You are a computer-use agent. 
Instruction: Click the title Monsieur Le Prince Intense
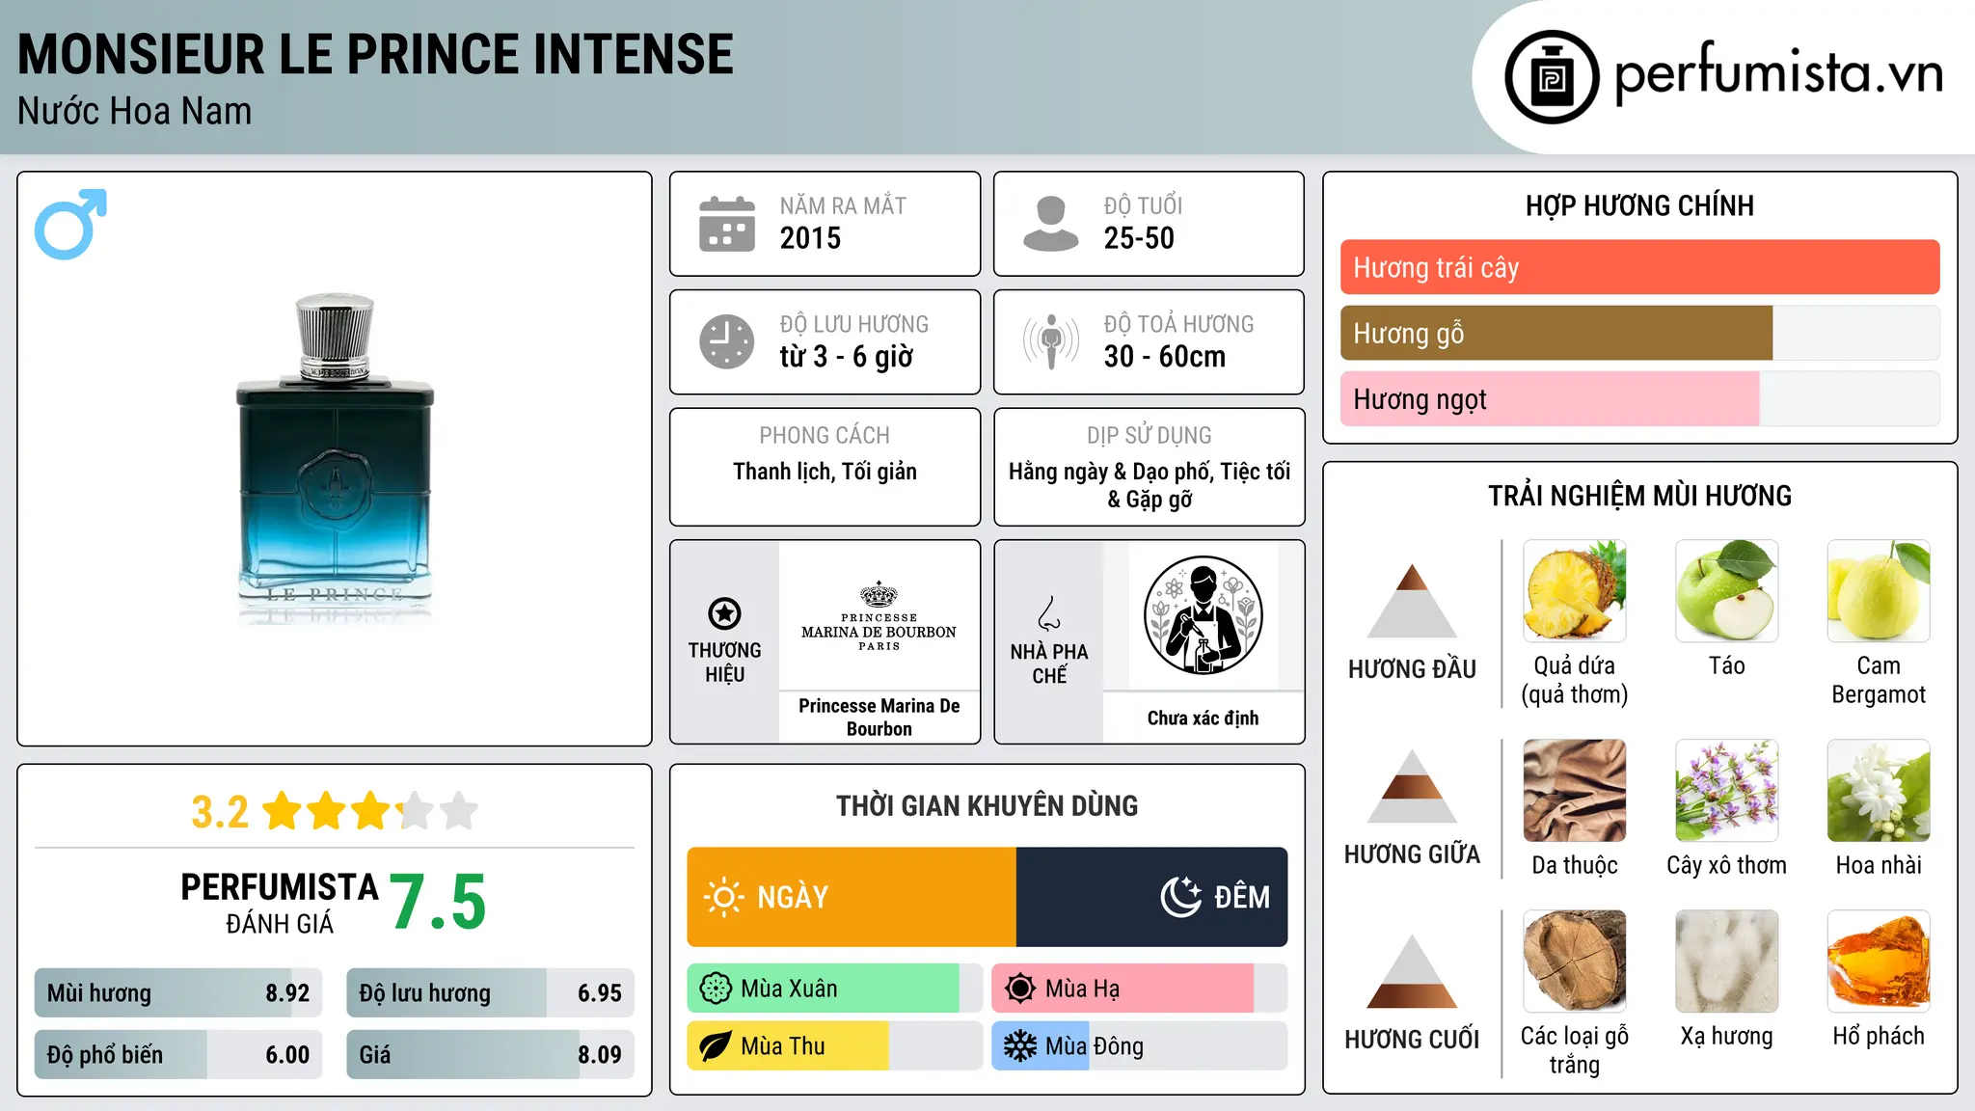[375, 54]
